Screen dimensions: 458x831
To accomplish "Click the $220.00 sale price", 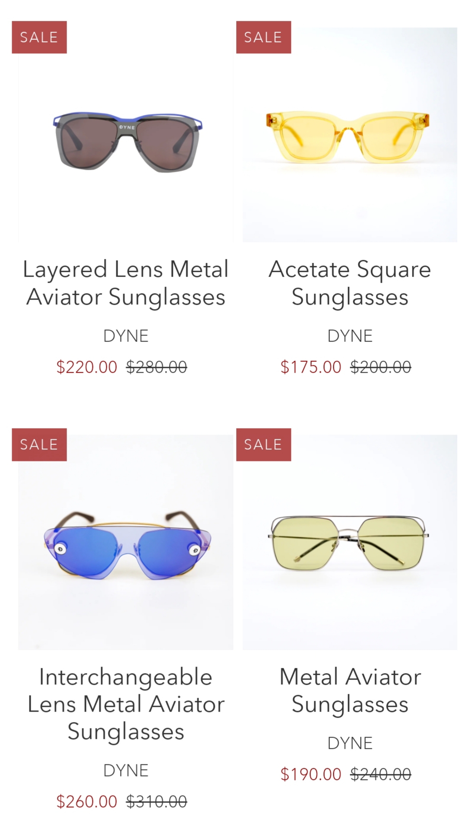I will [87, 367].
